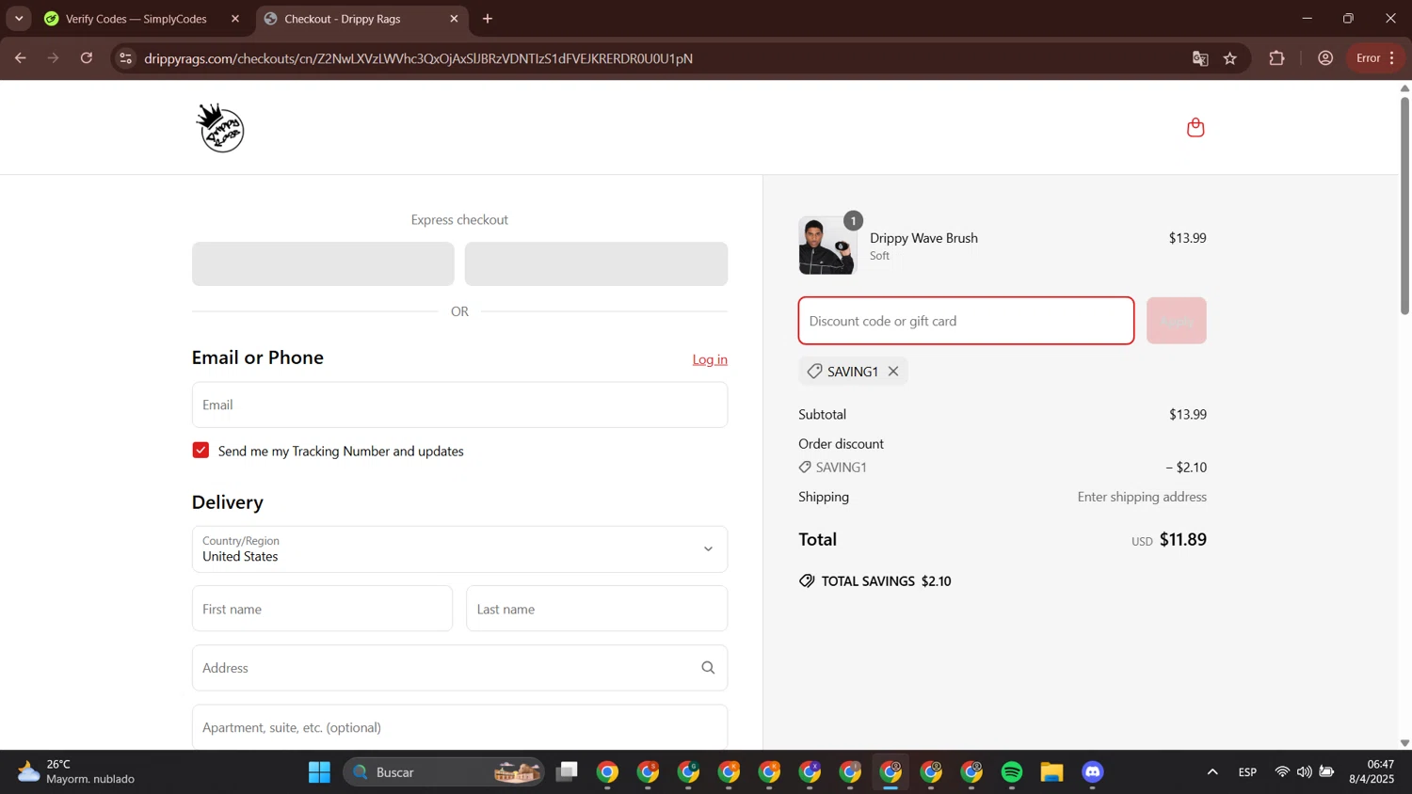Click the translate page icon in address bar

(x=1200, y=58)
